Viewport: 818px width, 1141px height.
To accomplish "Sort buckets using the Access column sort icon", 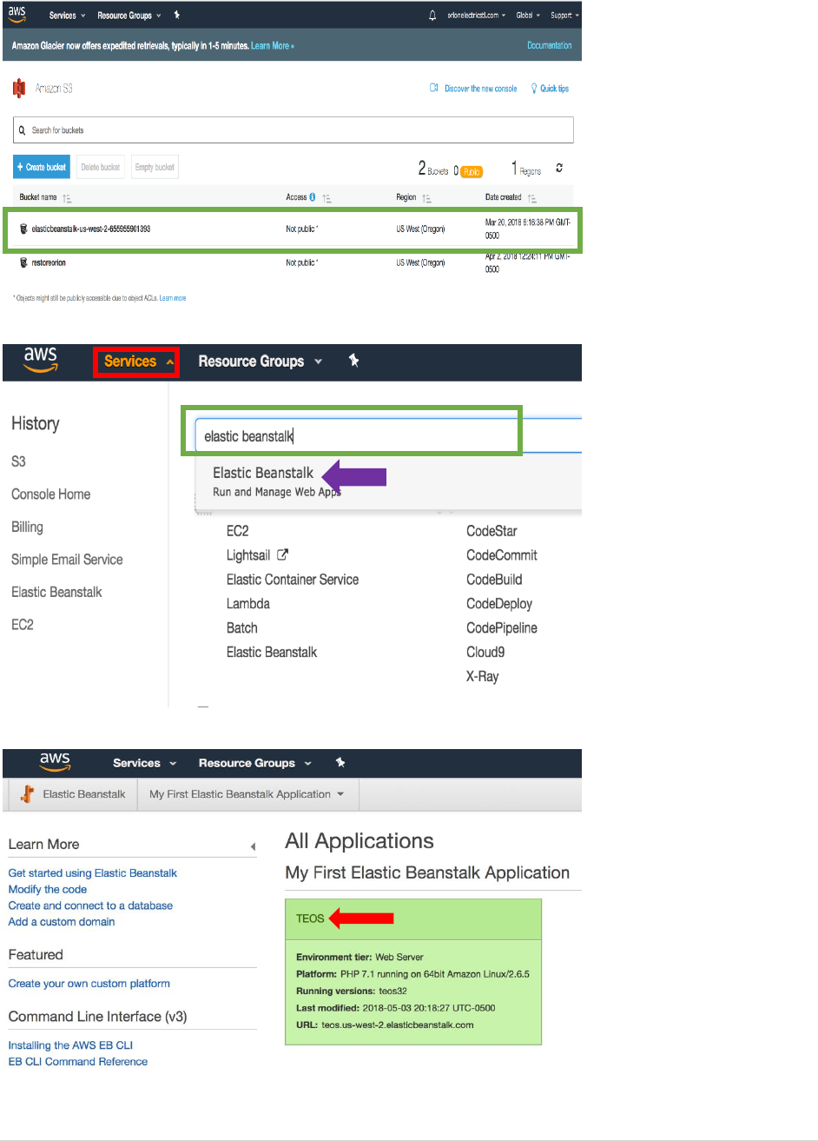I will point(327,198).
